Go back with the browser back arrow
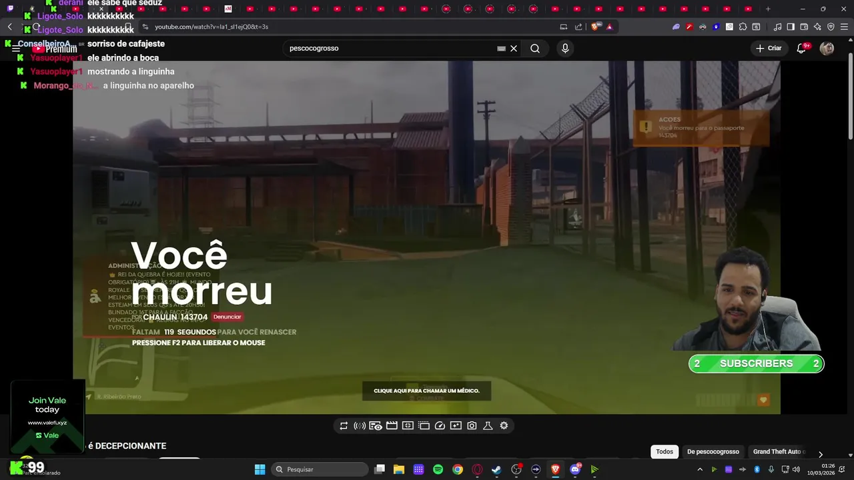 (9, 27)
